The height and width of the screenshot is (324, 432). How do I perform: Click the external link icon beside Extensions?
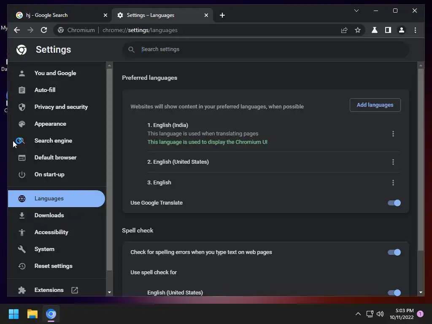(x=75, y=290)
